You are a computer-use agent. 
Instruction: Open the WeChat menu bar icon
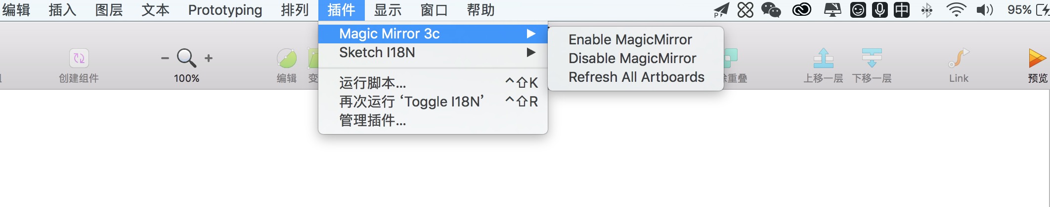(771, 10)
